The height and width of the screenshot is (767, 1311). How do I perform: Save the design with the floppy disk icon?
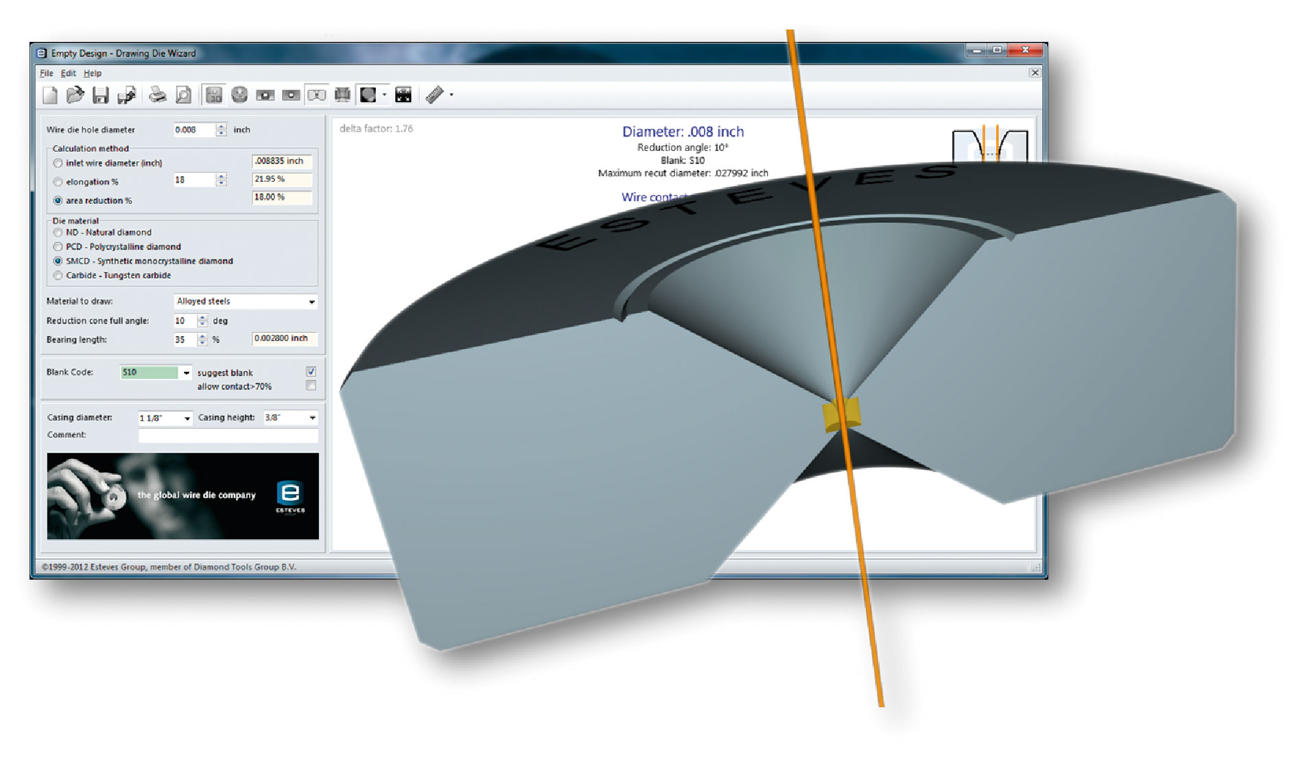101,95
